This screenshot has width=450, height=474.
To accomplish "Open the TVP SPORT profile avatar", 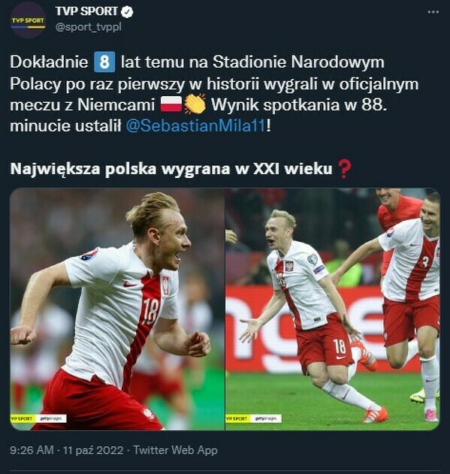I will tap(28, 20).
